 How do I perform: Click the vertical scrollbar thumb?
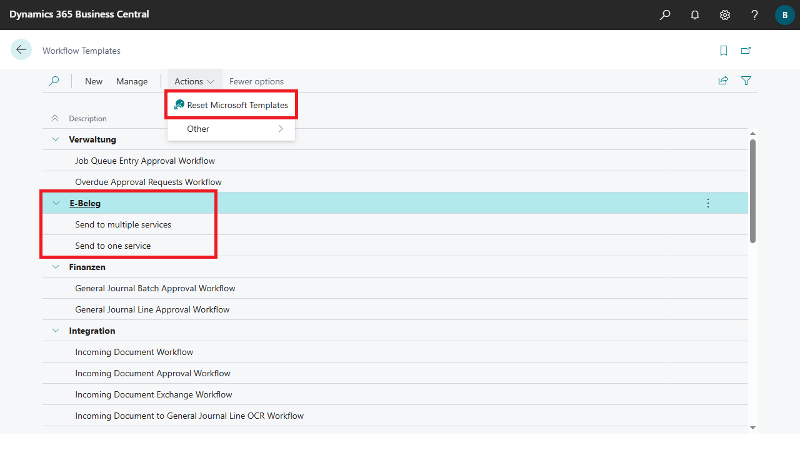[x=752, y=191]
